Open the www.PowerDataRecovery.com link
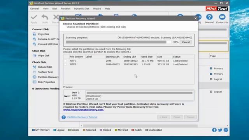Image resolution: width=249 pixels, height=140 pixels. (83, 110)
